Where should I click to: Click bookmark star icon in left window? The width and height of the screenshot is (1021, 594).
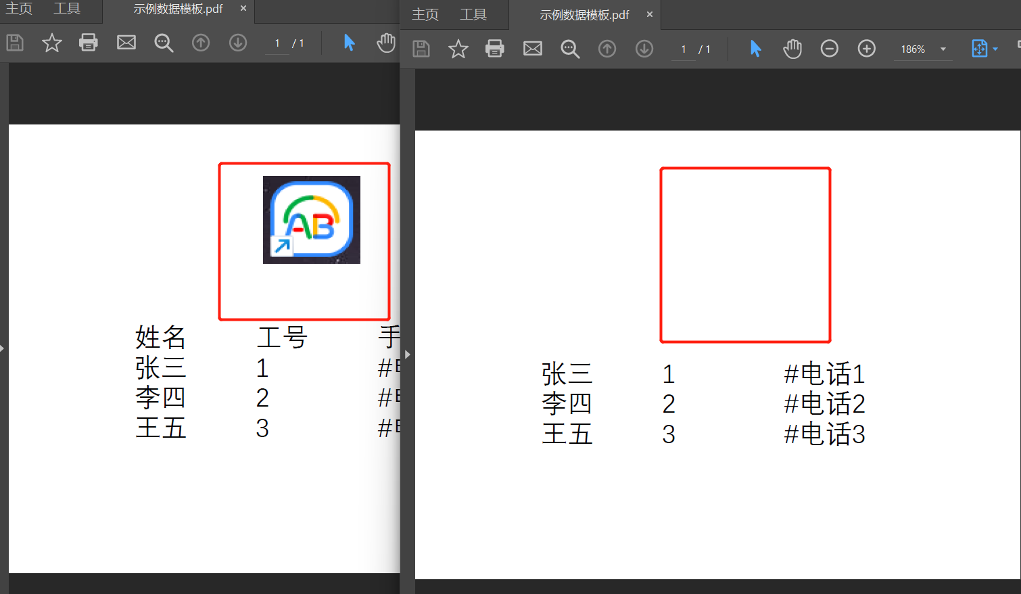pos(51,43)
